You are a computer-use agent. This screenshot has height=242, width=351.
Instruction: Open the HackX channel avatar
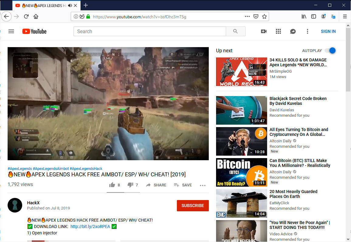tap(15, 205)
